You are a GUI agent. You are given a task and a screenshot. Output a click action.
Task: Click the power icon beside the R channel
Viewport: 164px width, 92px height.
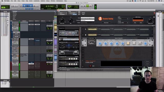[x=83, y=35]
